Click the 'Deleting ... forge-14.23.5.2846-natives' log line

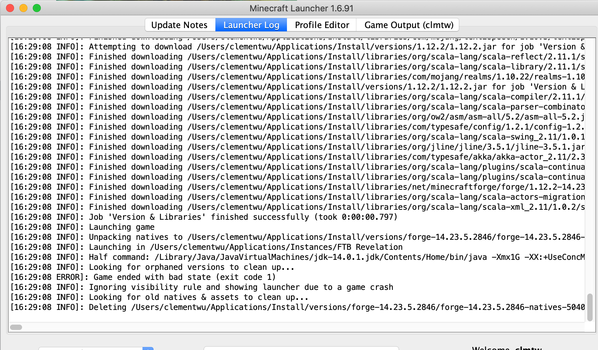[x=298, y=307]
